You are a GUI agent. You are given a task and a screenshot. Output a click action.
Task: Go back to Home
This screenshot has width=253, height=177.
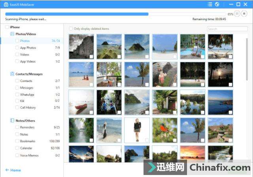click(x=13, y=170)
